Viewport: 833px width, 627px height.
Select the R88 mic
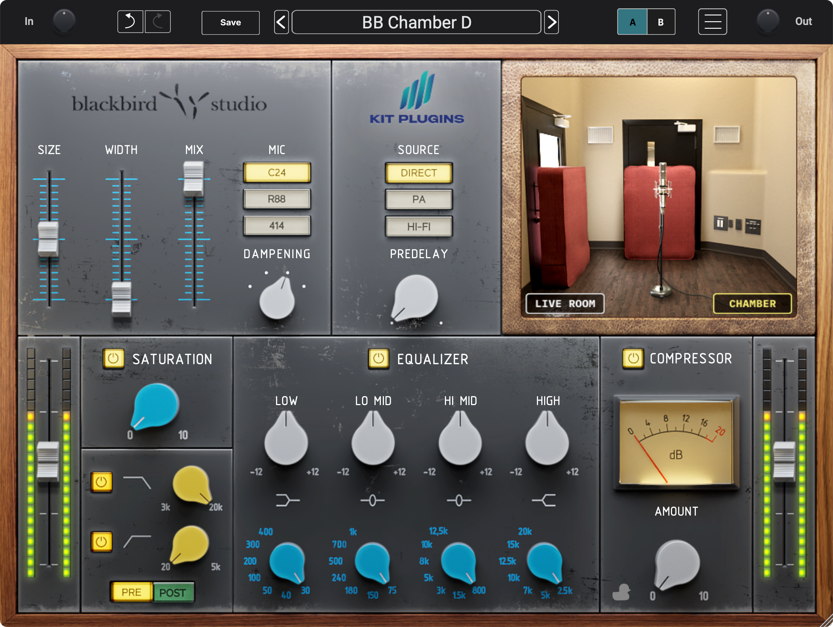[277, 199]
